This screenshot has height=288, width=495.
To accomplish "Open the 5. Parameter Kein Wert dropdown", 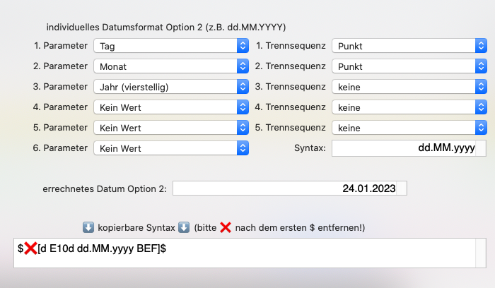I will pyautogui.click(x=171, y=128).
